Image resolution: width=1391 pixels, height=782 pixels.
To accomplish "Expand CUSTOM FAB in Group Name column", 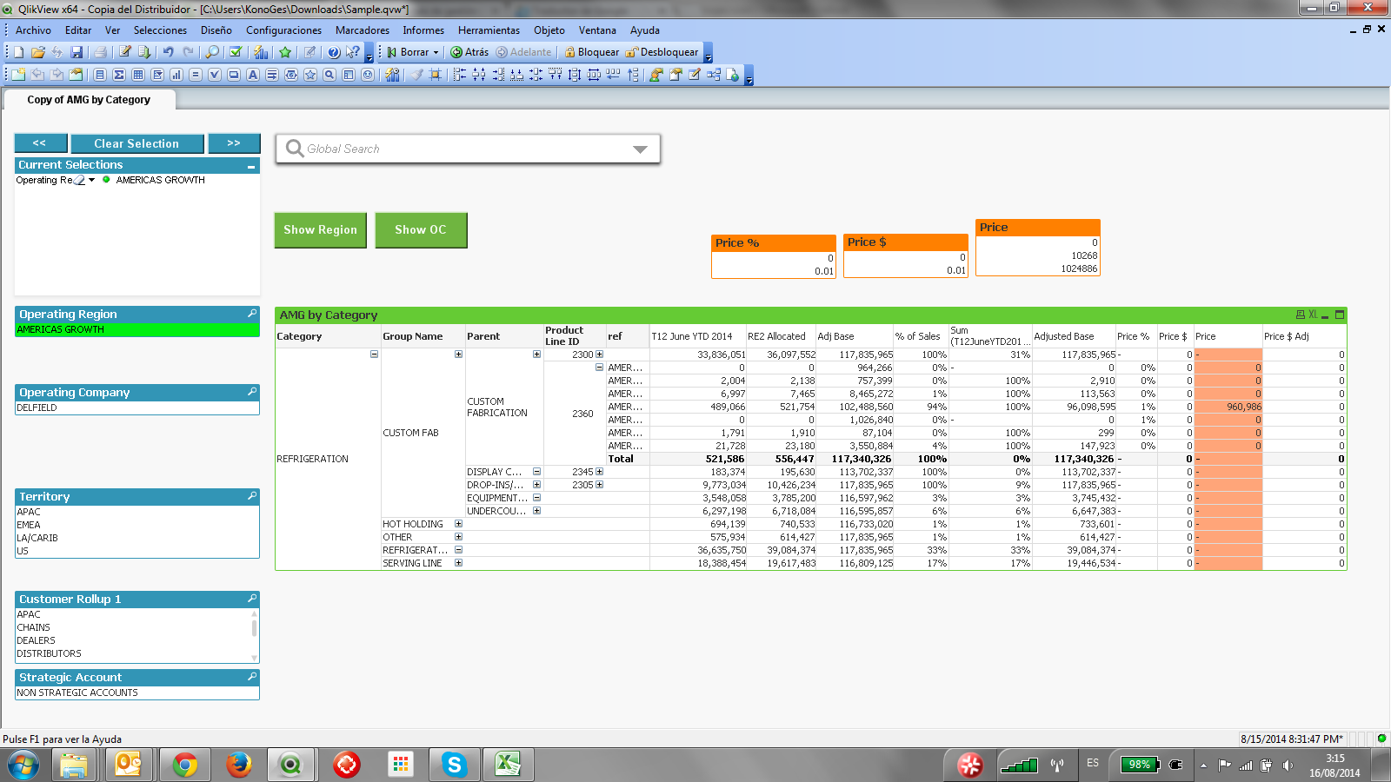I will (458, 354).
